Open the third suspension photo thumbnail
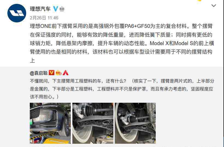 [x=135, y=123]
